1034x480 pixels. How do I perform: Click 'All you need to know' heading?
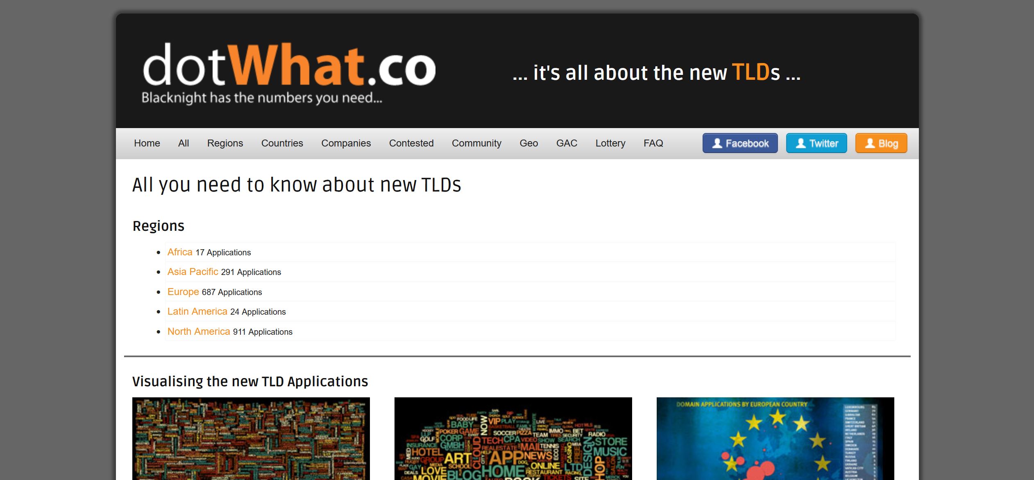(297, 185)
